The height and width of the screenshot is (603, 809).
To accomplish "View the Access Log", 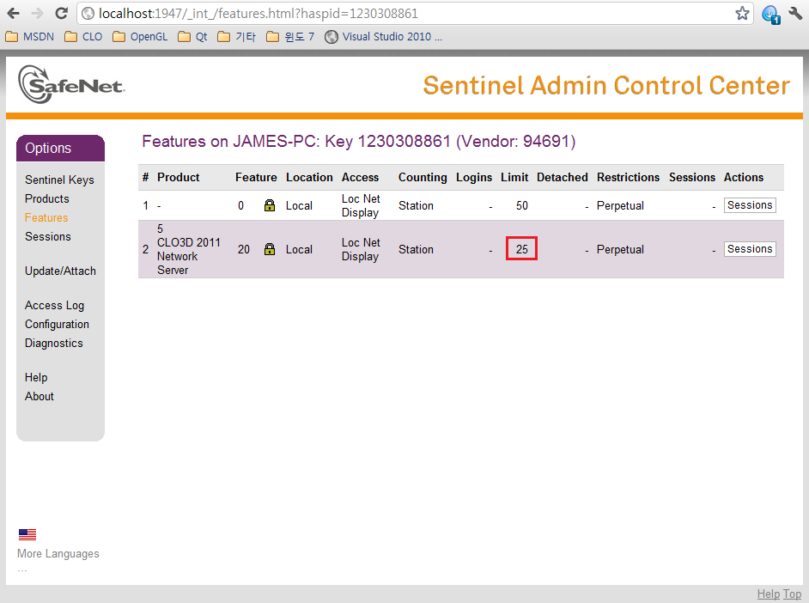I will click(x=55, y=306).
